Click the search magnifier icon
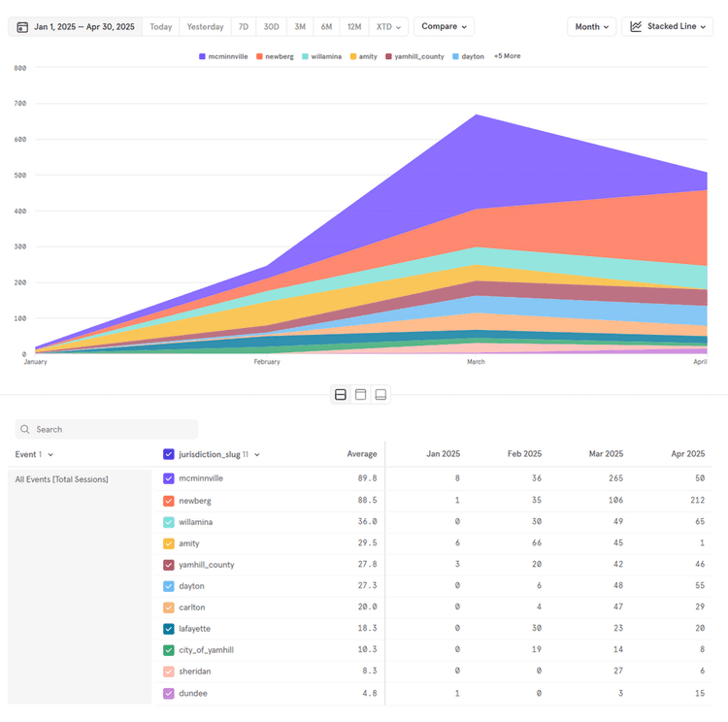Viewport: 728px width, 722px height. coord(24,429)
